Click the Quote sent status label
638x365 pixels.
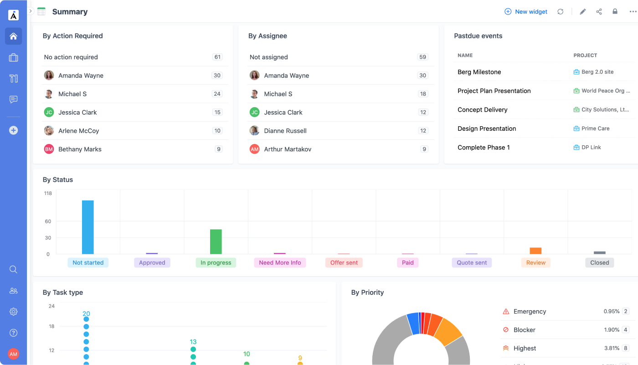(472, 262)
